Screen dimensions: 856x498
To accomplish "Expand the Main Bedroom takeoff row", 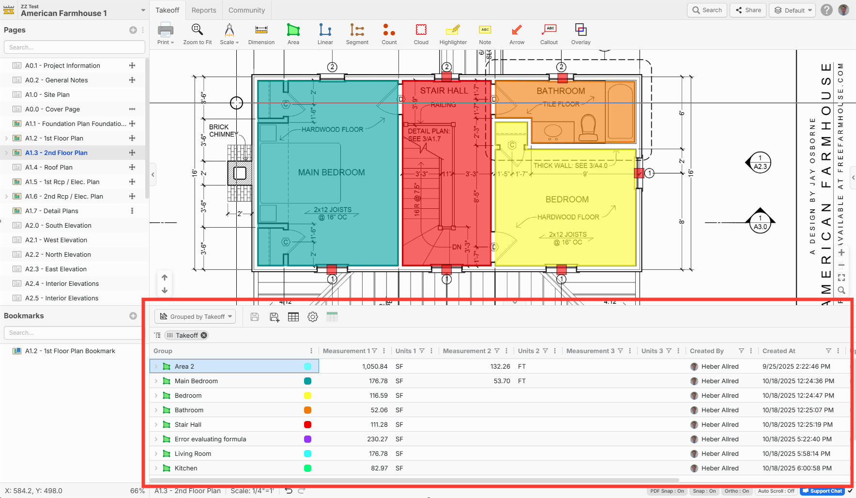I will (x=156, y=381).
